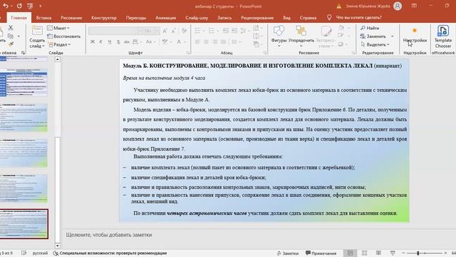Click the notes pane placeholder text
The image size is (456, 257).
coord(109,235)
